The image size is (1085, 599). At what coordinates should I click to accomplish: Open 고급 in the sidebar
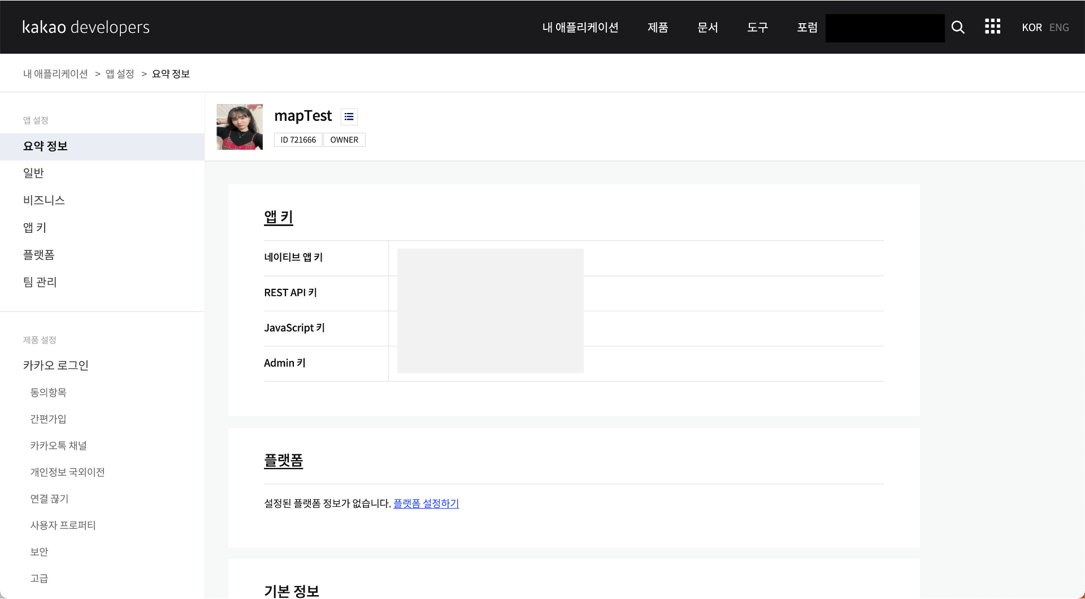click(40, 578)
